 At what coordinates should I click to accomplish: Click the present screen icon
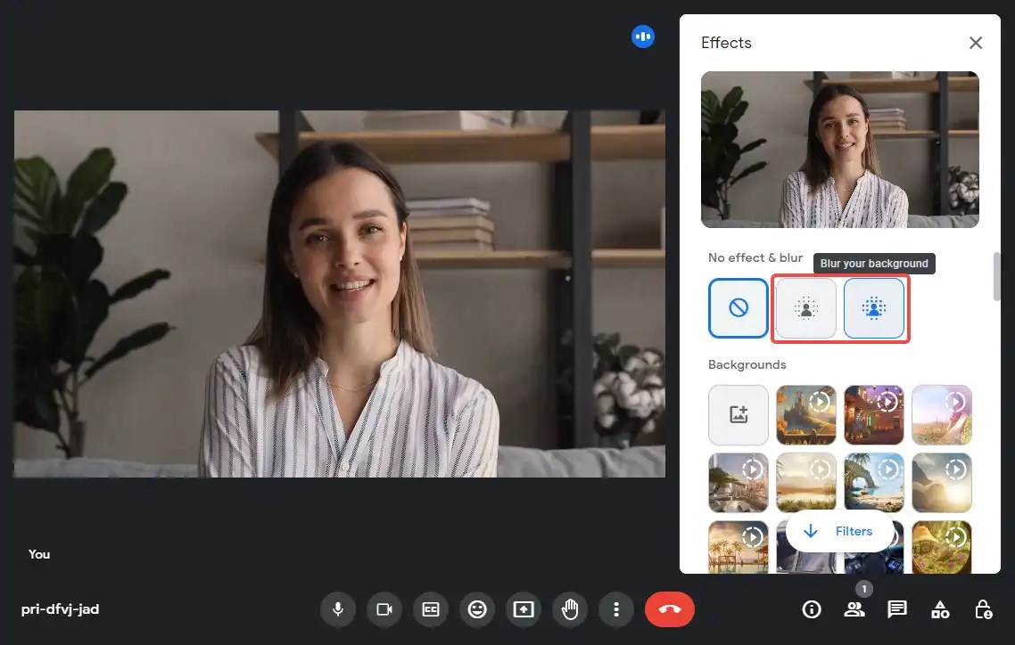(x=524, y=609)
